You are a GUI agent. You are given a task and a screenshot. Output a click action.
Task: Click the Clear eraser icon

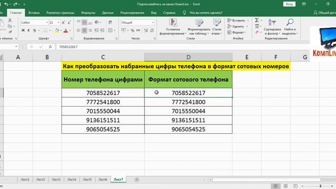tap(257, 32)
